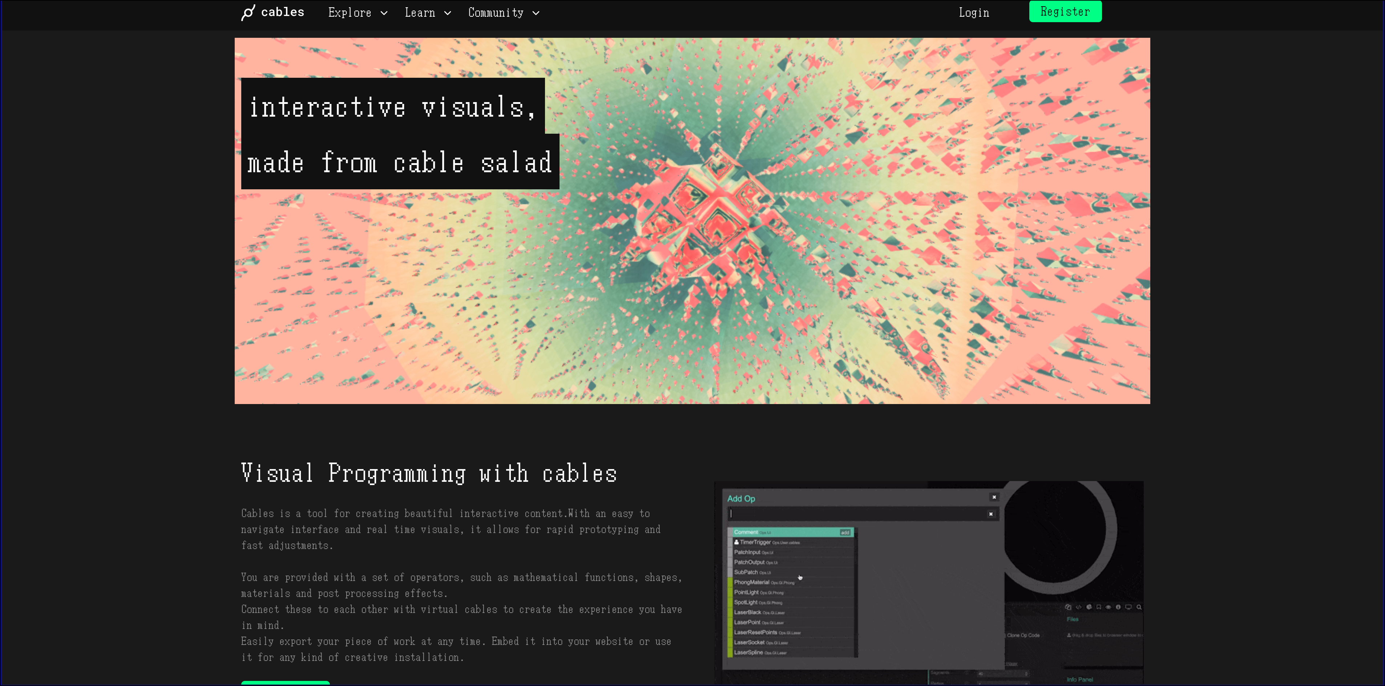This screenshot has height=686, width=1385.
Task: Open the Community dropdown
Action: tap(503, 13)
